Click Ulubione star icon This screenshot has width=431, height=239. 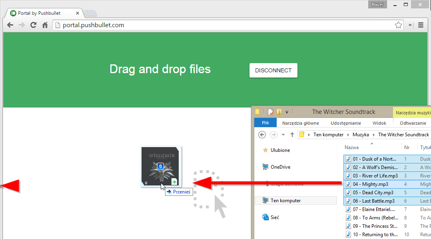pyautogui.click(x=265, y=150)
